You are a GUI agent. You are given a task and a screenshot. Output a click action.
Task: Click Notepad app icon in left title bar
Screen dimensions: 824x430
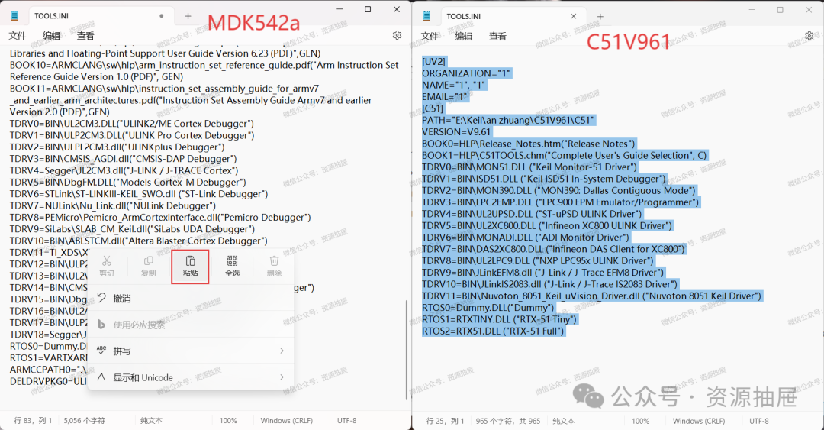click(x=14, y=16)
